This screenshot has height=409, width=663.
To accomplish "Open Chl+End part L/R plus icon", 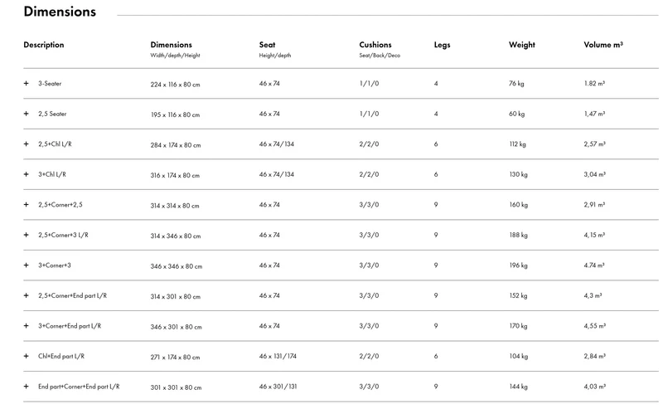I will pos(27,356).
